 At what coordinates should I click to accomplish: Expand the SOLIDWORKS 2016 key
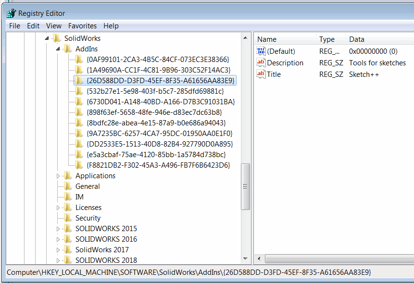point(58,239)
